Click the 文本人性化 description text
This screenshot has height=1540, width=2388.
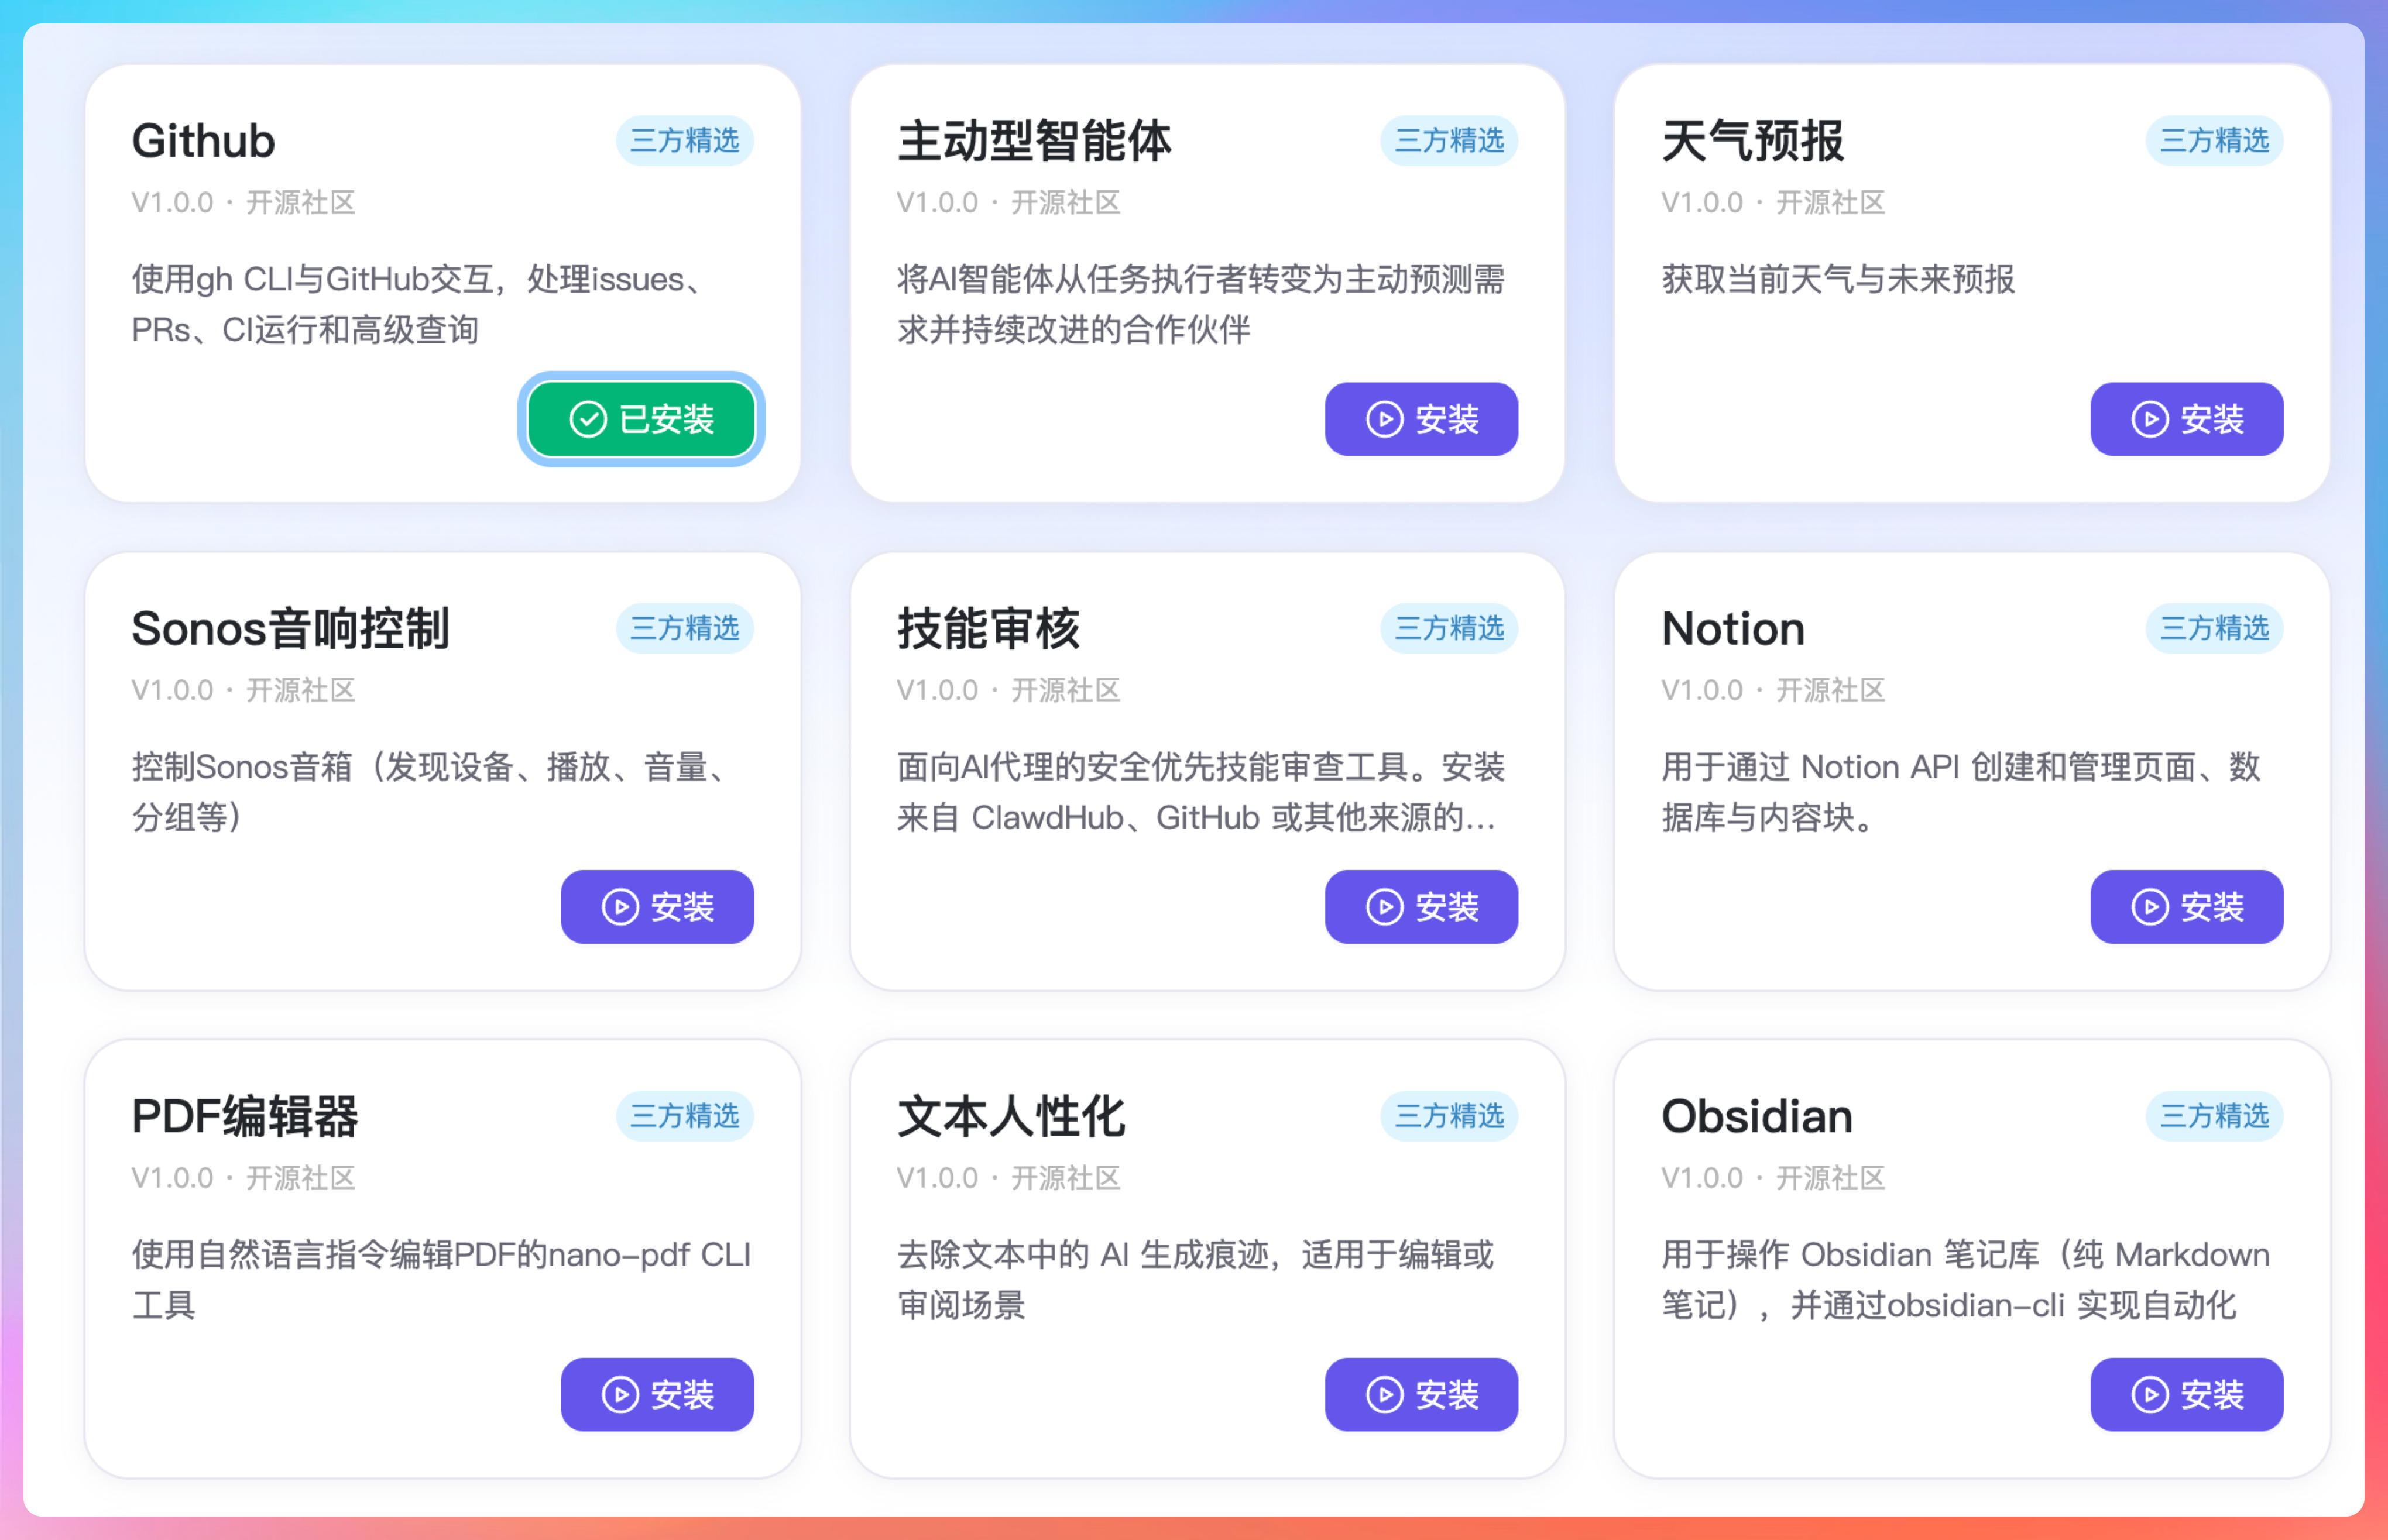[x=1194, y=1279]
